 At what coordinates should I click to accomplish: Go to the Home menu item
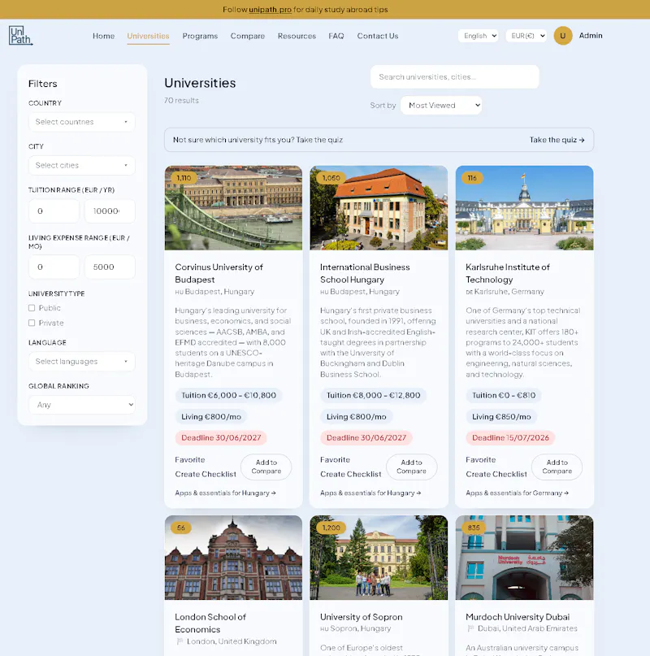pos(103,36)
